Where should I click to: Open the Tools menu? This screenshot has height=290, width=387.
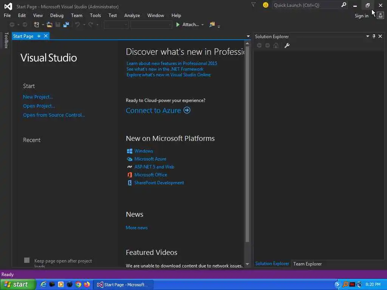[x=95, y=15]
